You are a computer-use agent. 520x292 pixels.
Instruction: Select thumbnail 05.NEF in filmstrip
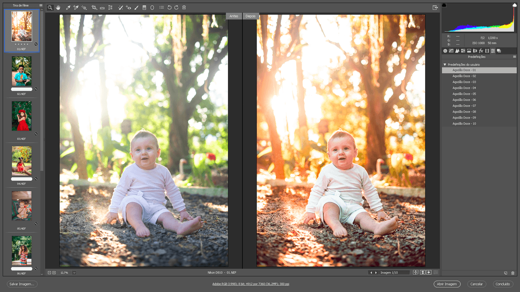coord(22,206)
